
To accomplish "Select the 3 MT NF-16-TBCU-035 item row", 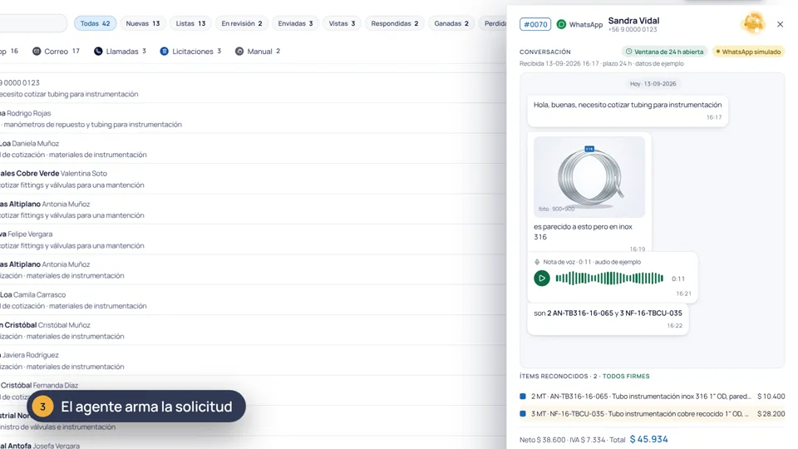I will [x=652, y=414].
